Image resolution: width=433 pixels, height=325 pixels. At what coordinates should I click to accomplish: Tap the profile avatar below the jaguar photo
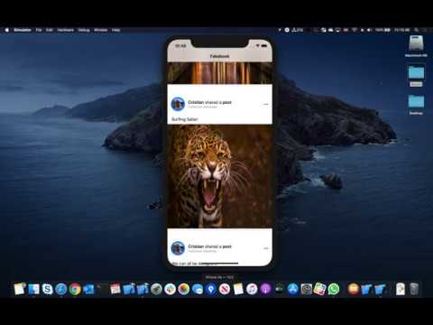(178, 248)
